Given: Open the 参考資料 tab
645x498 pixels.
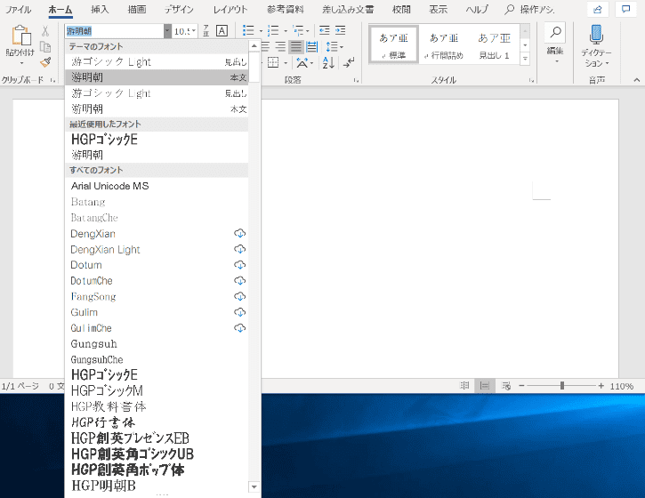Looking at the screenshot, I should click(285, 10).
